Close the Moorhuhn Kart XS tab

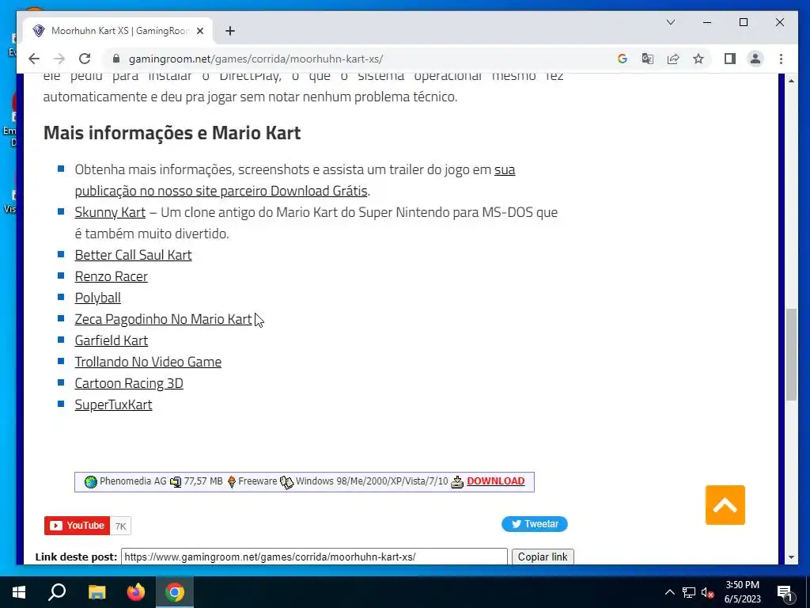coord(200,31)
